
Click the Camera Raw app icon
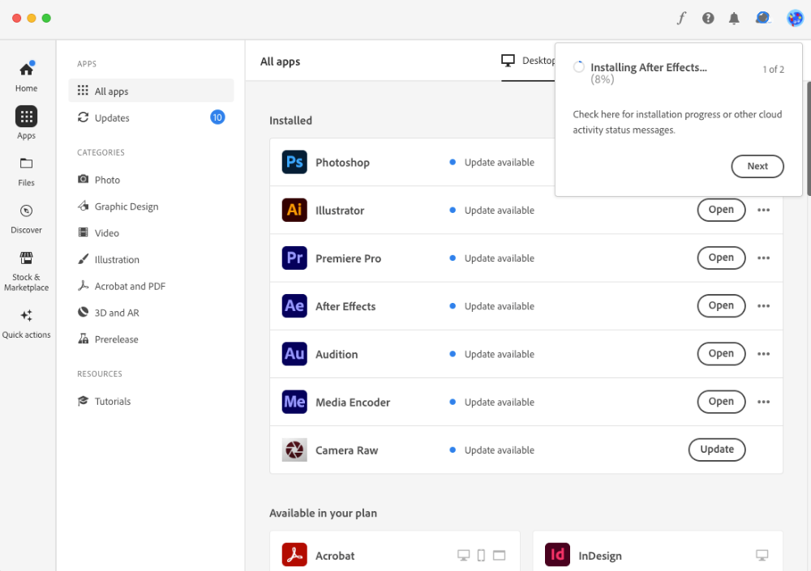(x=294, y=450)
